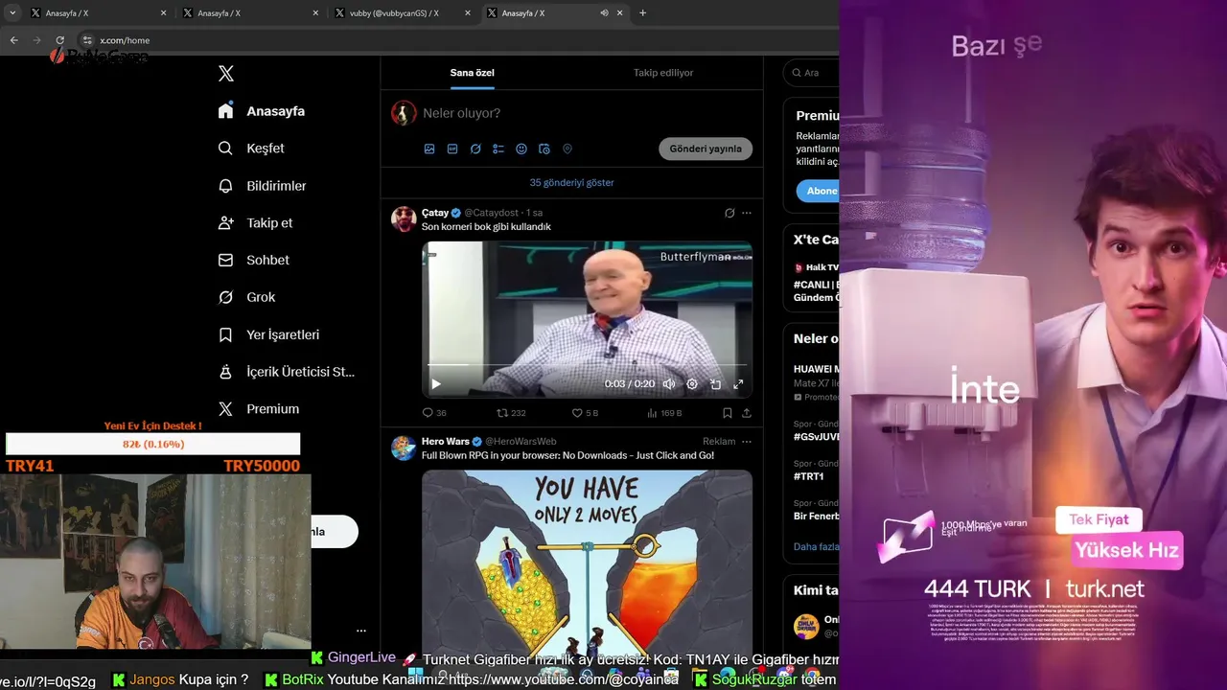Open Takip et in sidebar
1227x690 pixels.
click(255, 223)
